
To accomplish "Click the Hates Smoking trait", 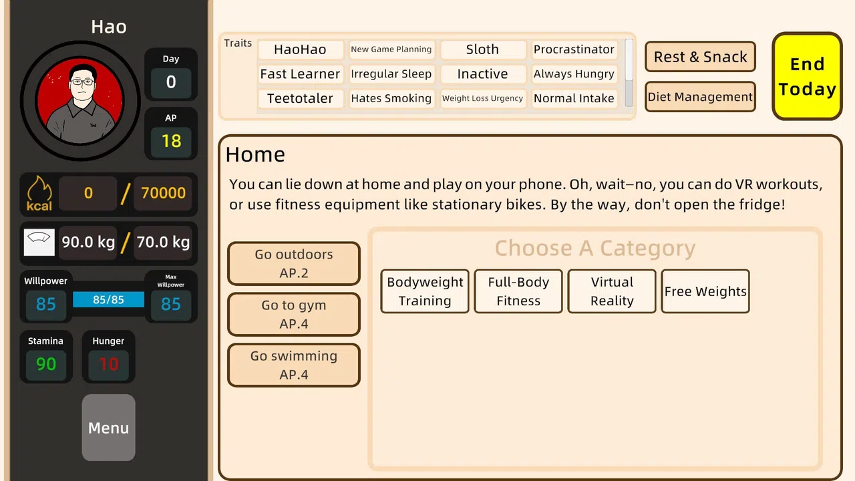I will pos(391,98).
